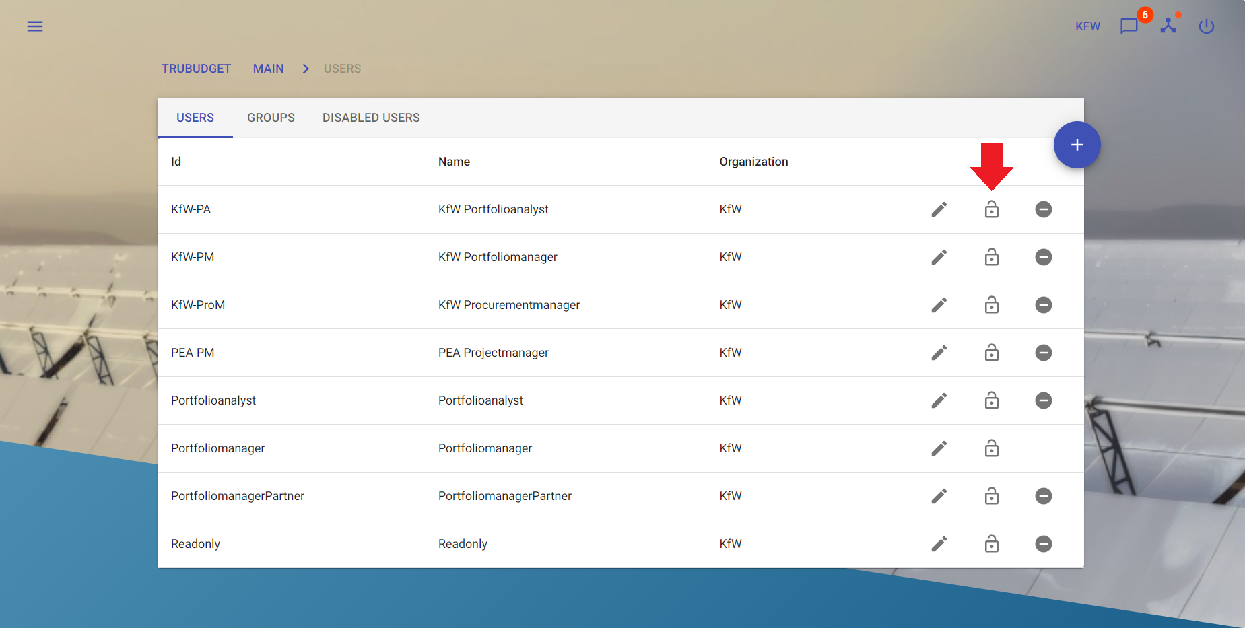
Task: Disable the PortfoliomanagerPartner user
Action: [1044, 496]
